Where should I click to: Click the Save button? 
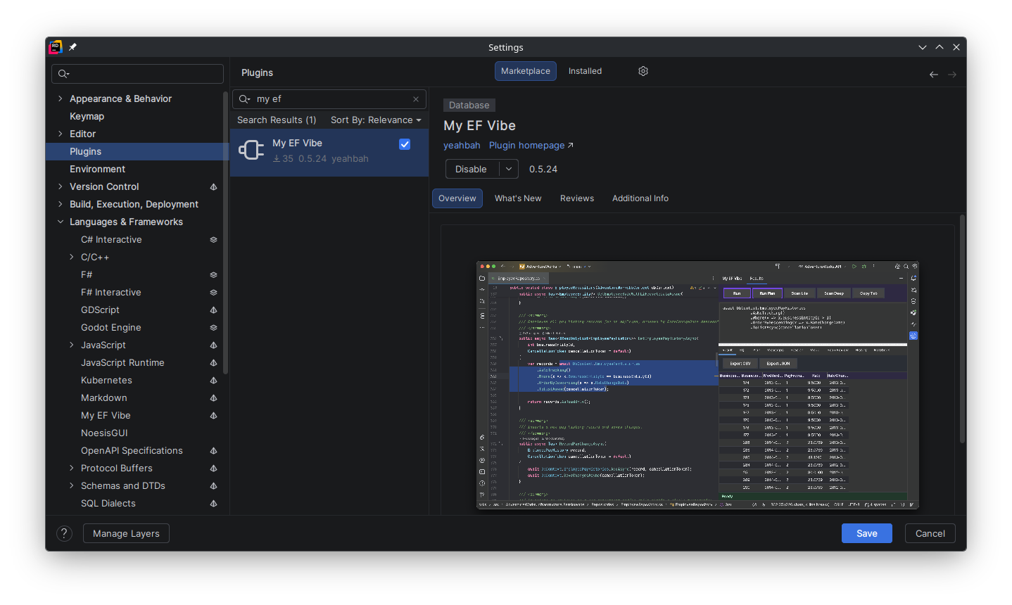point(867,533)
